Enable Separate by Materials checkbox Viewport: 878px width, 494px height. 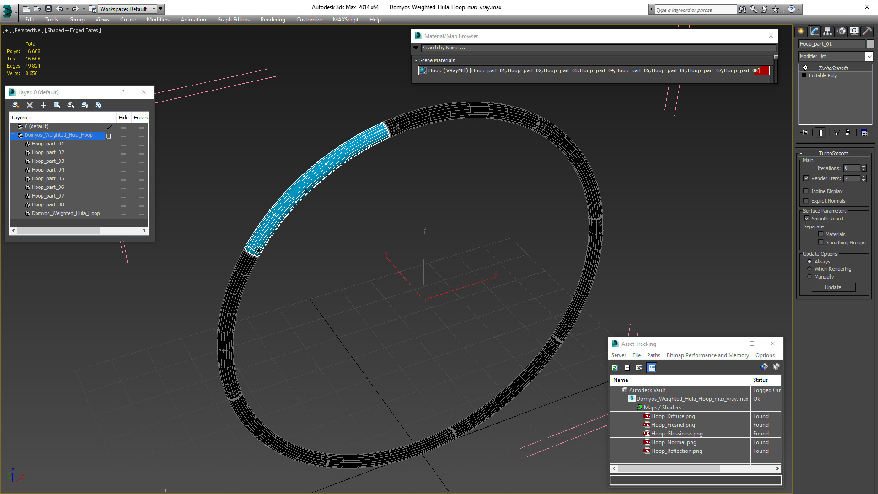(x=820, y=234)
